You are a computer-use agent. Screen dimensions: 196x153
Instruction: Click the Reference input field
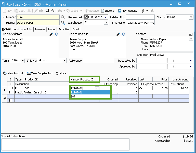pyautogui.click(x=98, y=61)
